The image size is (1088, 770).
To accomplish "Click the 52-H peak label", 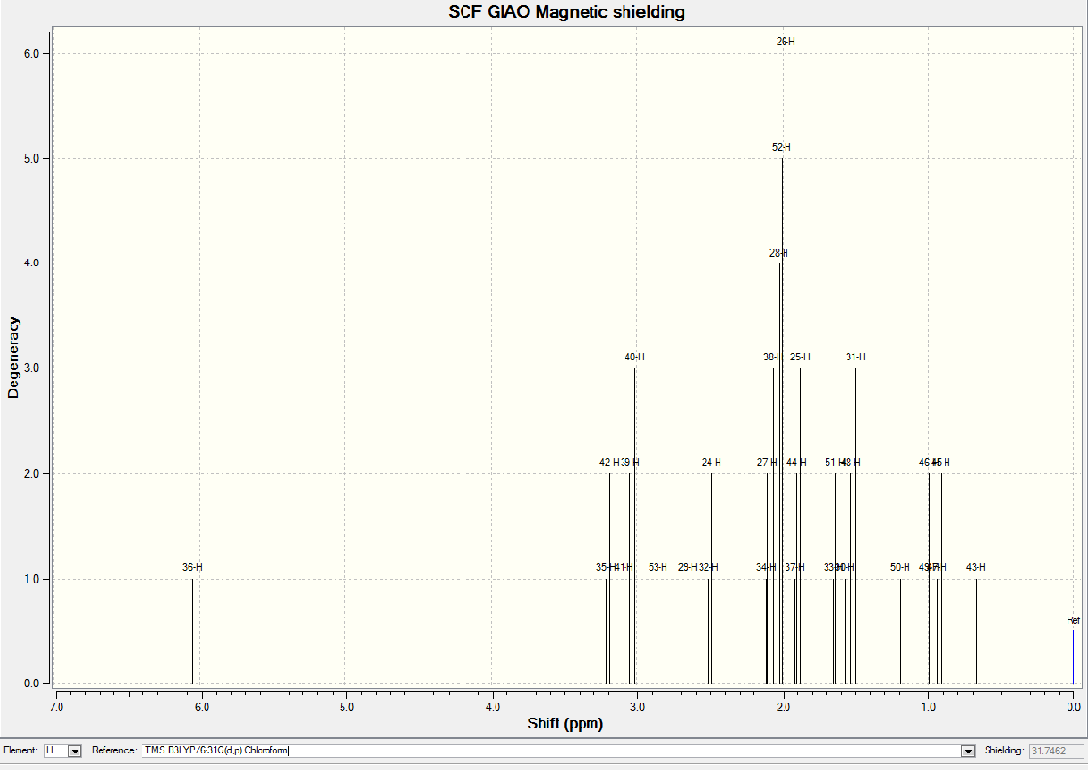I will pos(782,147).
